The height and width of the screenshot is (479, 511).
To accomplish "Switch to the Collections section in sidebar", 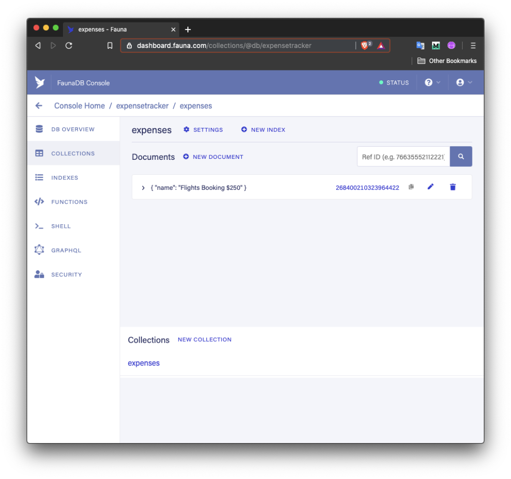I will pyautogui.click(x=72, y=153).
